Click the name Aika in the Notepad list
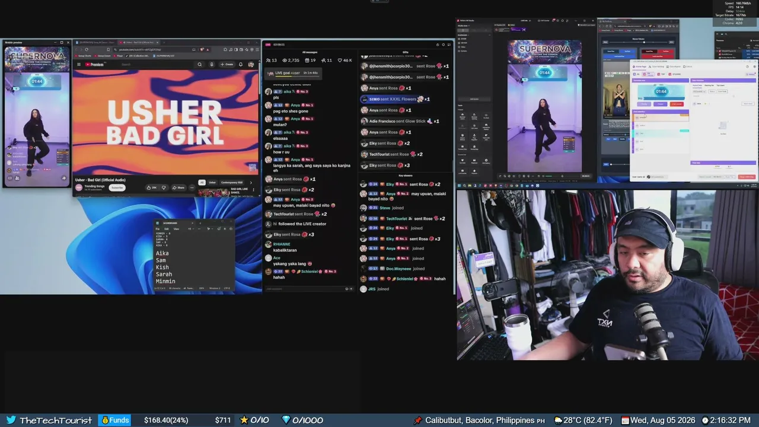759x427 pixels. pos(162,253)
